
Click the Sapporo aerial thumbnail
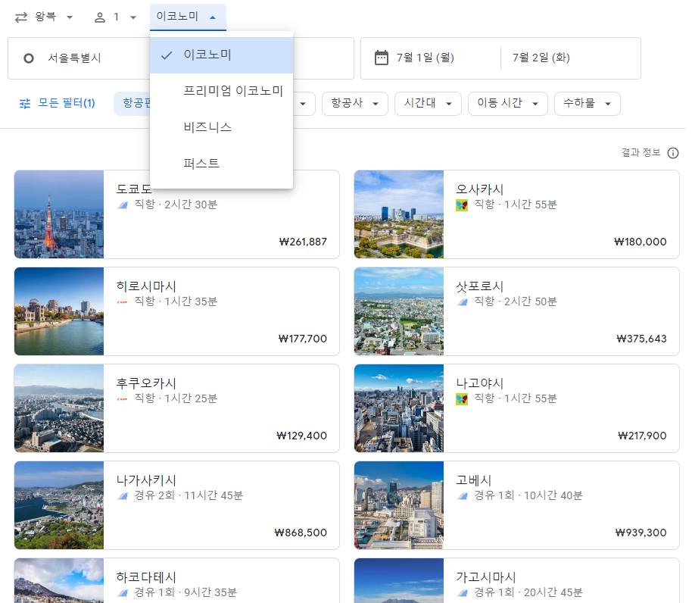tap(399, 311)
